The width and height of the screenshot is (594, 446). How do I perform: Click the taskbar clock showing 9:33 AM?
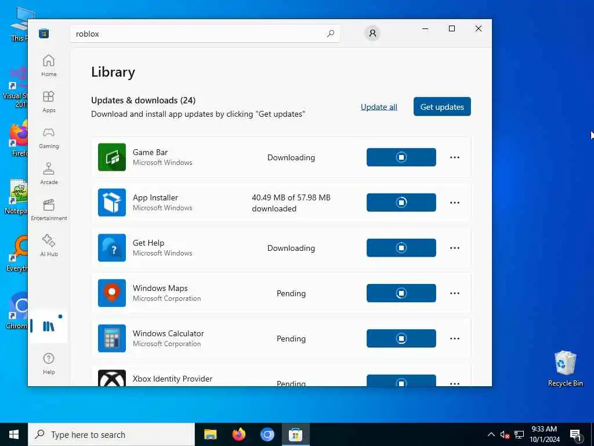(544, 434)
